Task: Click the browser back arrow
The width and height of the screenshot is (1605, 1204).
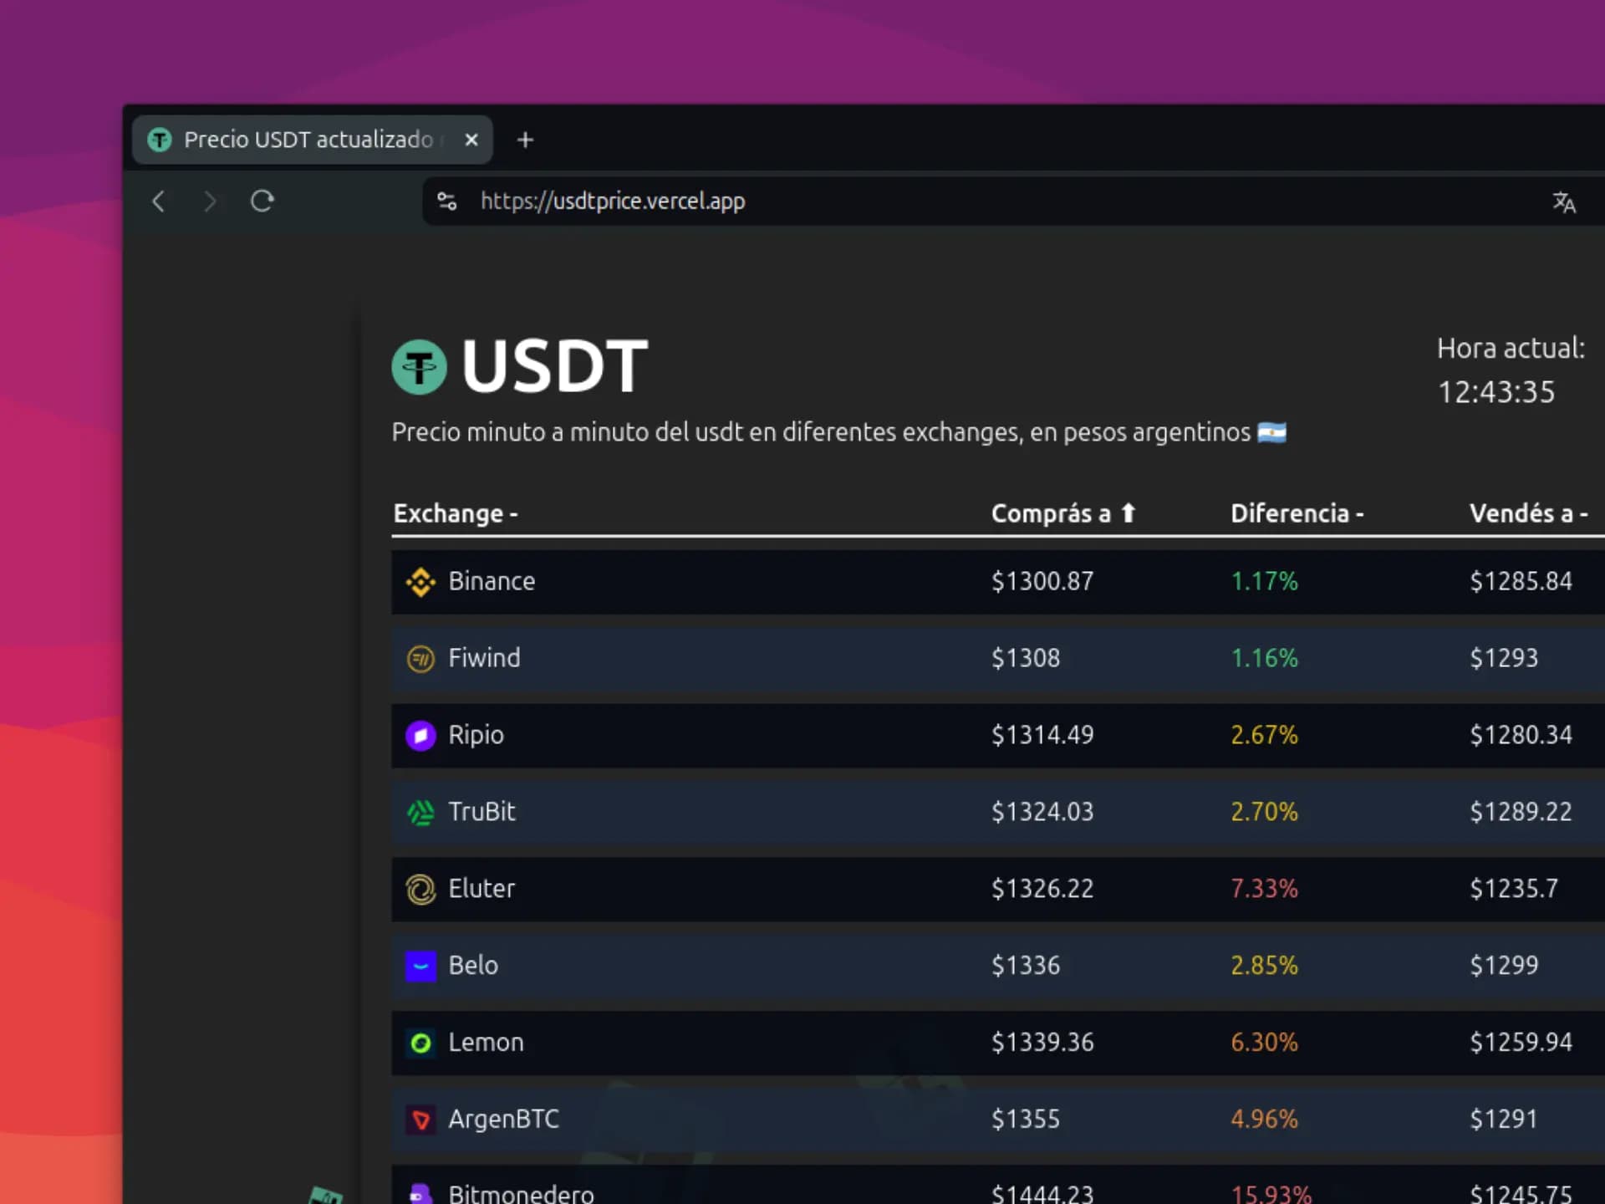Action: [159, 202]
